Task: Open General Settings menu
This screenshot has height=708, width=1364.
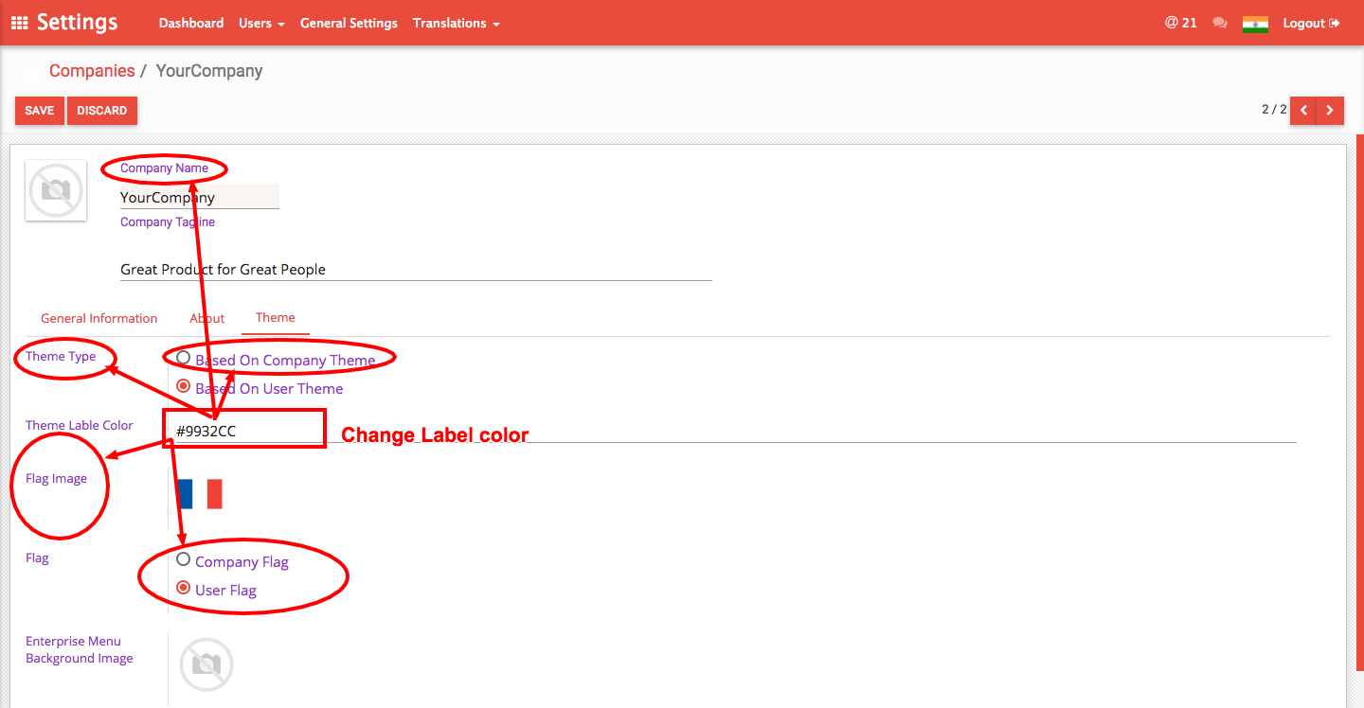Action: coord(349,23)
